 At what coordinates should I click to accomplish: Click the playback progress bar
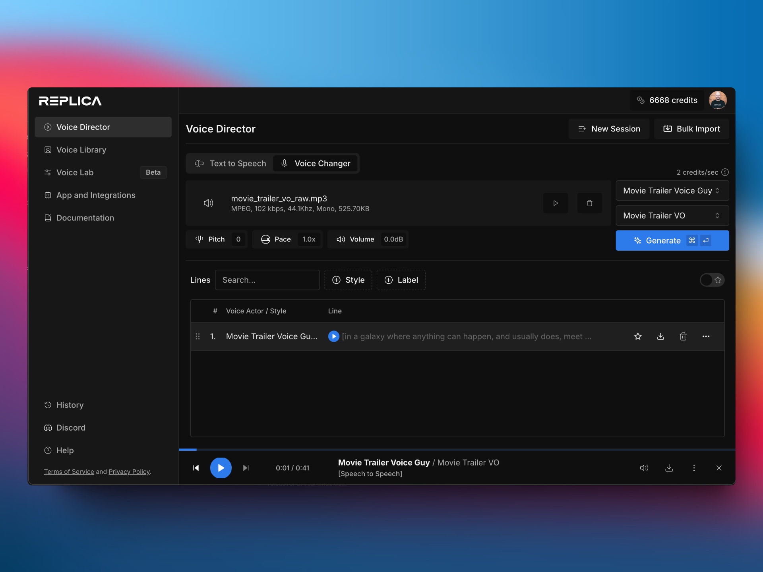pos(457,450)
